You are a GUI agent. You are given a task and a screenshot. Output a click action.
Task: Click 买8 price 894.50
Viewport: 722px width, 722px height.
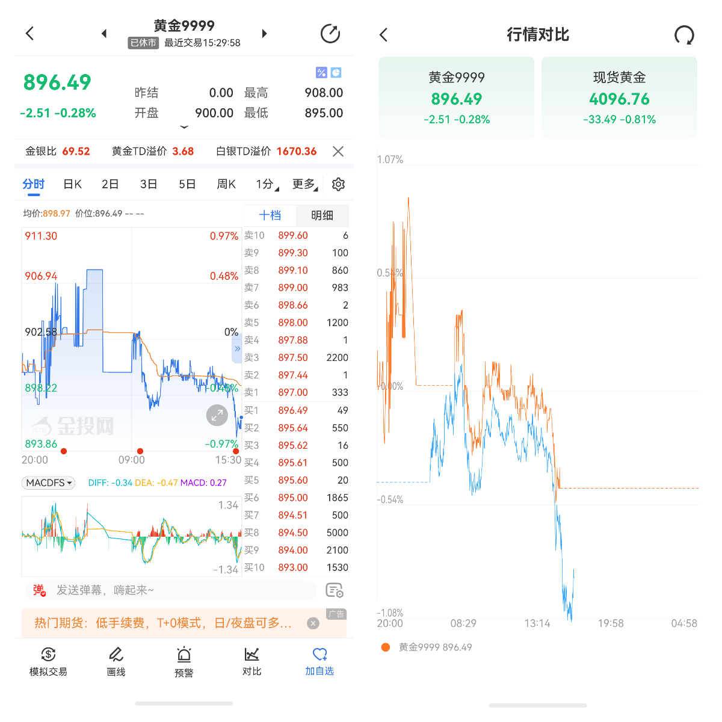tap(293, 533)
